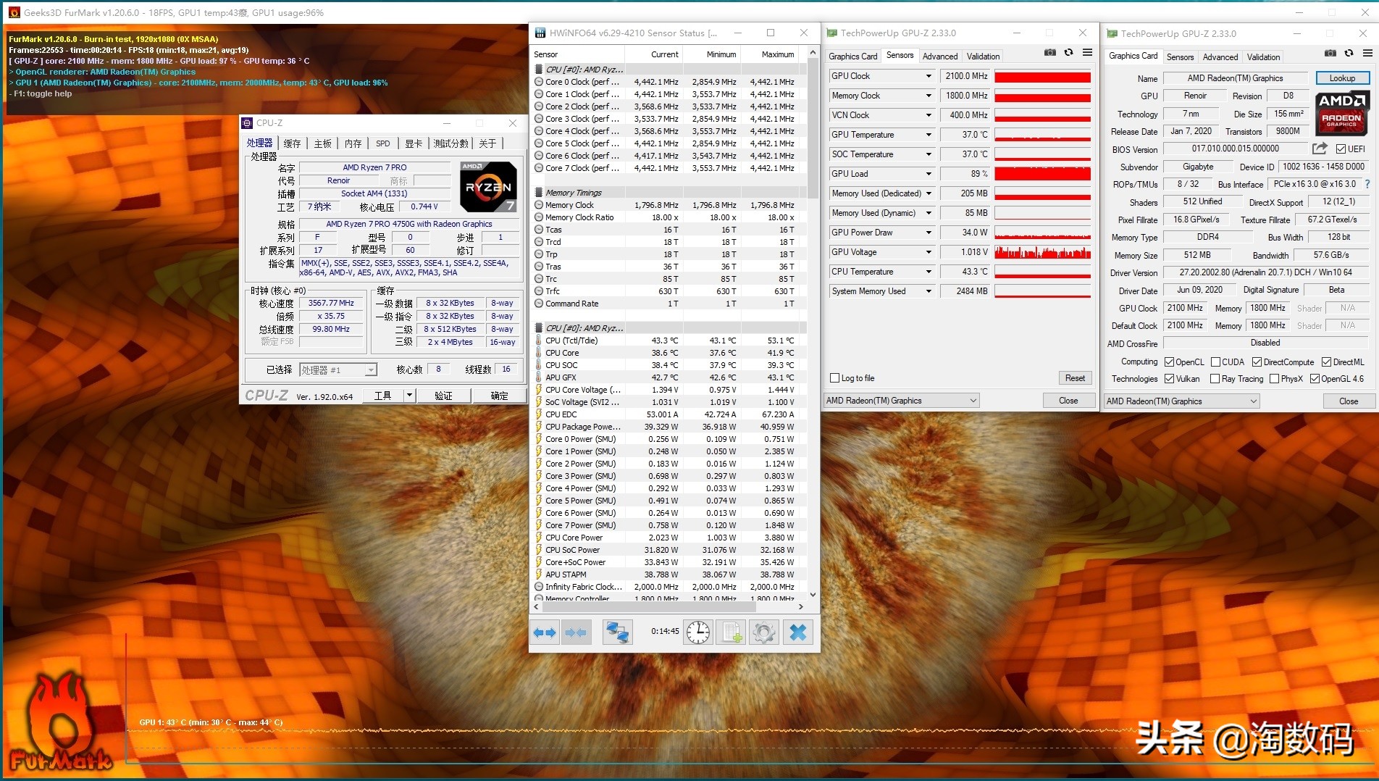Click refresh icon in GPU-Z Graphics Card window

[x=1349, y=53]
